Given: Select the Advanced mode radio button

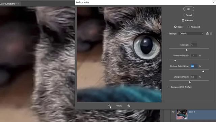Looking at the screenshot, I should [x=188, y=27].
